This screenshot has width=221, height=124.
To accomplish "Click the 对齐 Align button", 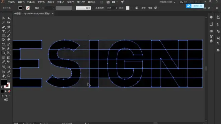I will pyautogui.click(x=144, y=8).
